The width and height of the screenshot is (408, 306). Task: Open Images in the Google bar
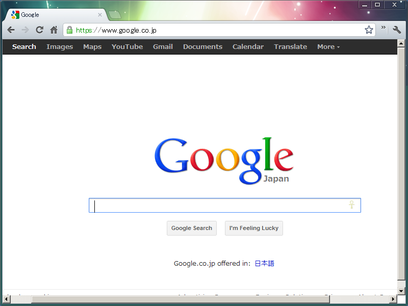click(60, 47)
